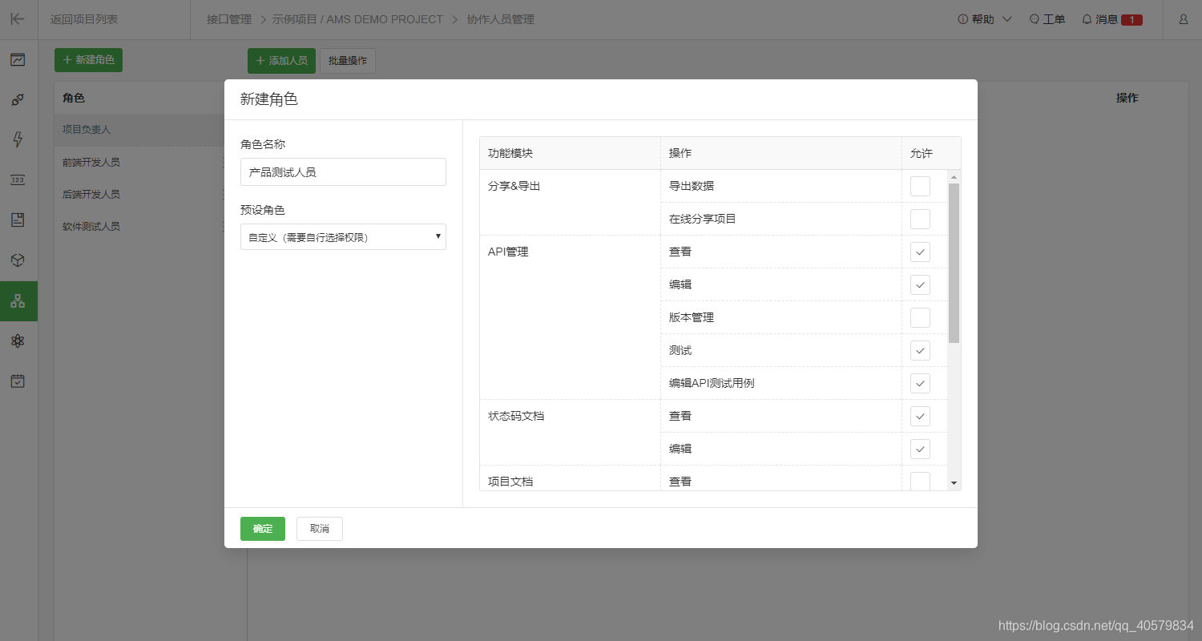
Task: Uncheck 状态码文档 查看 permission
Action: [920, 416]
